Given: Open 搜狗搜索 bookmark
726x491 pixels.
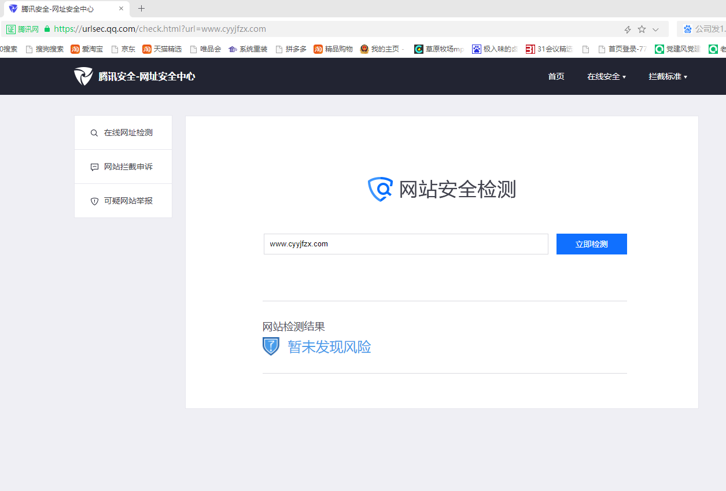Looking at the screenshot, I should 45,49.
